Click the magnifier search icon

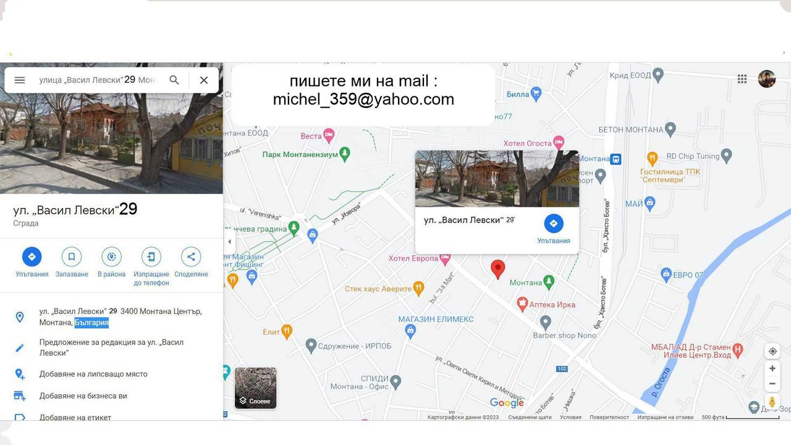[174, 80]
